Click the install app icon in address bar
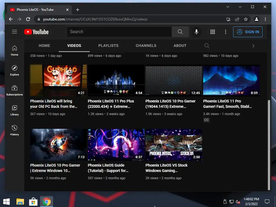This screenshot has height=207, width=276. click(x=229, y=19)
